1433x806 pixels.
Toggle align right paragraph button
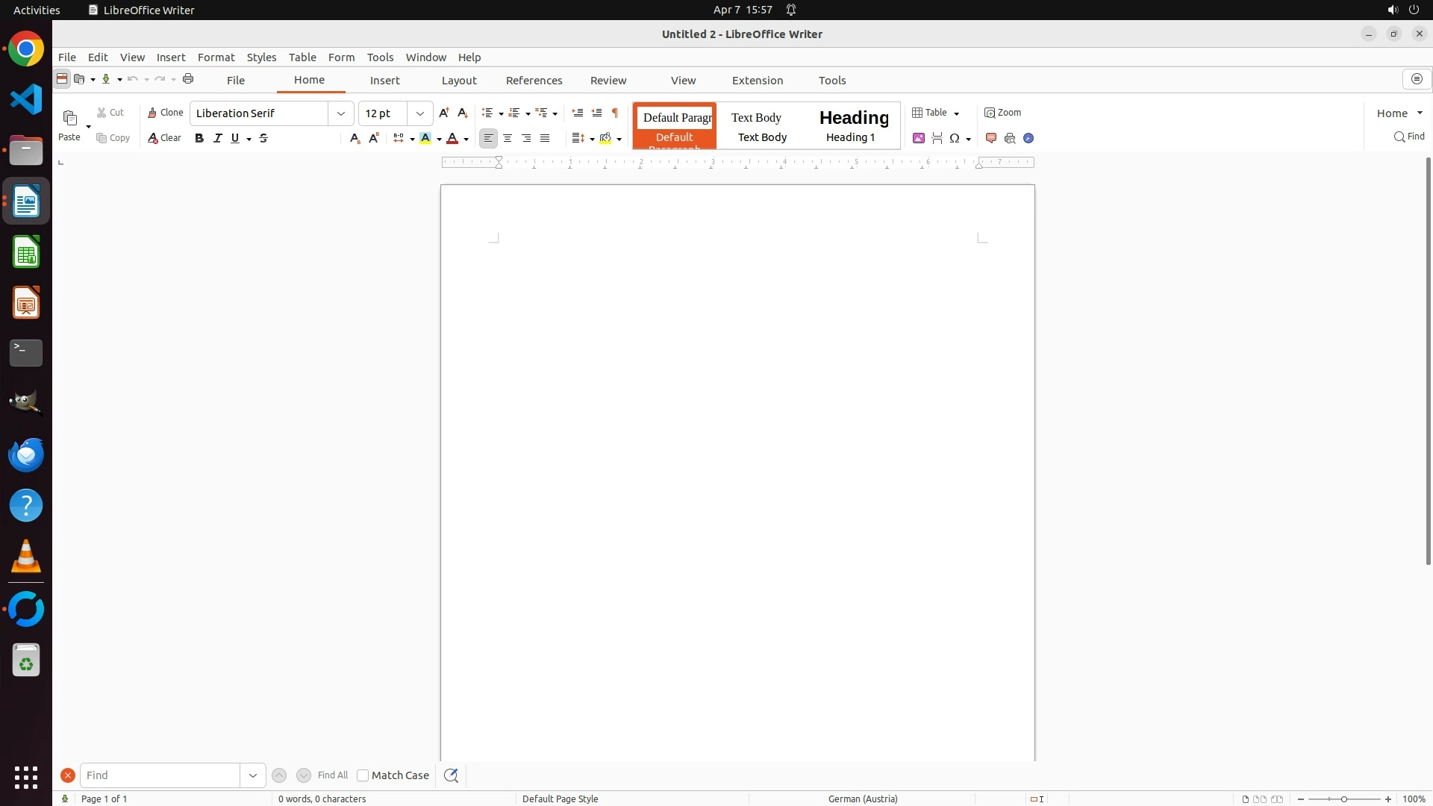point(526,138)
